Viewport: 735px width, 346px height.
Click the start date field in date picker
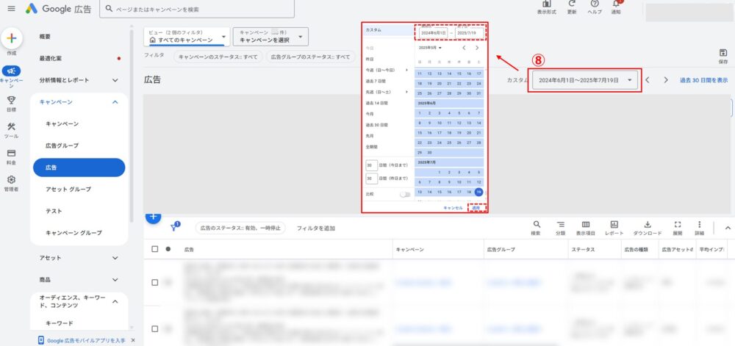pyautogui.click(x=432, y=32)
